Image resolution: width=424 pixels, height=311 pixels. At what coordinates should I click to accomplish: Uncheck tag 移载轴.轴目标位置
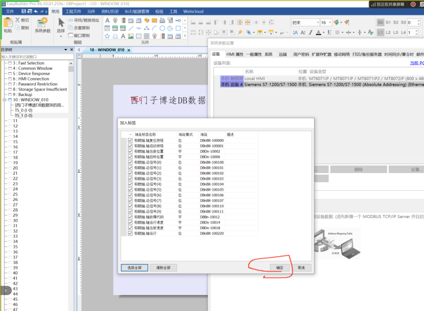click(x=130, y=157)
